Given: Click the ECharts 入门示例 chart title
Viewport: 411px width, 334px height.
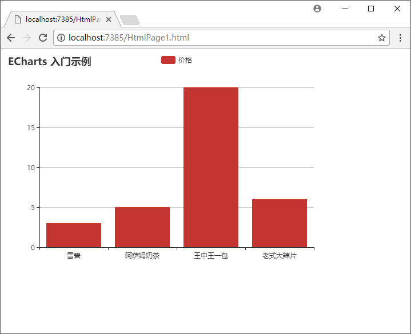Looking at the screenshot, I should pos(50,62).
